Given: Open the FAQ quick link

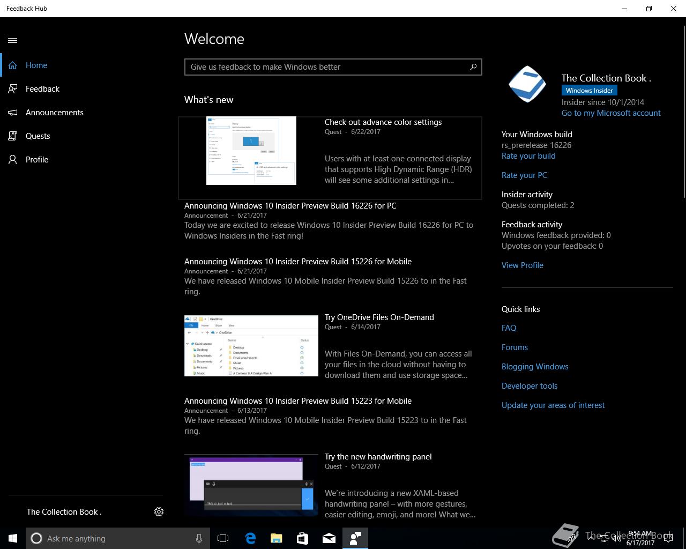Looking at the screenshot, I should point(509,328).
